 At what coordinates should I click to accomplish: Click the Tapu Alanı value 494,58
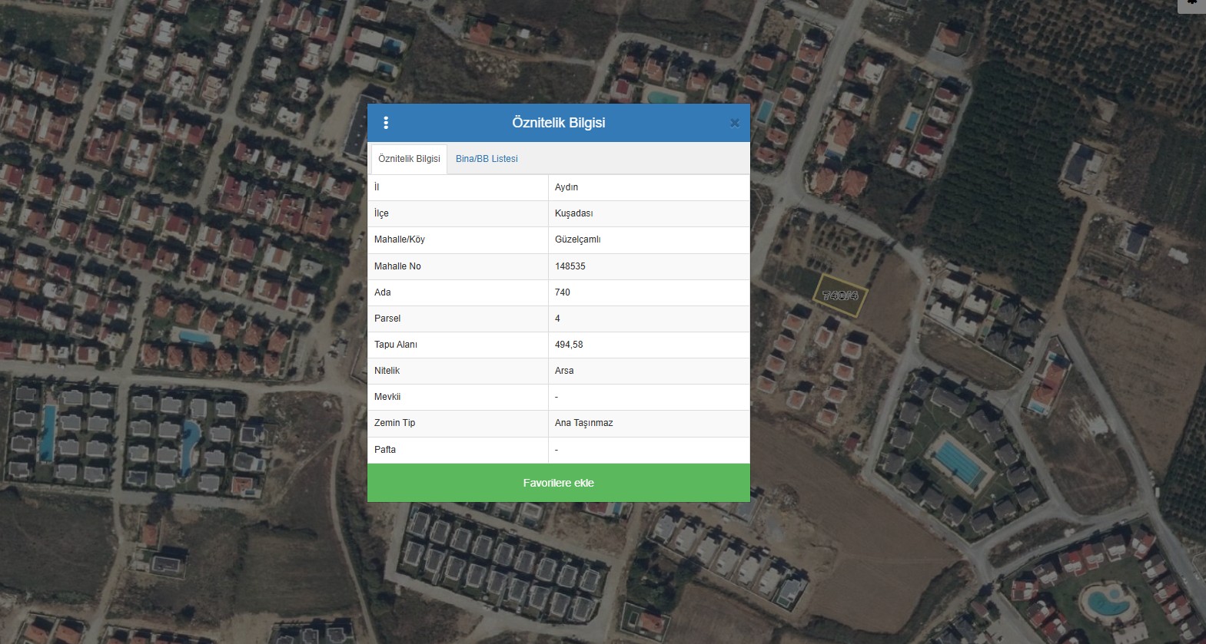coord(569,345)
